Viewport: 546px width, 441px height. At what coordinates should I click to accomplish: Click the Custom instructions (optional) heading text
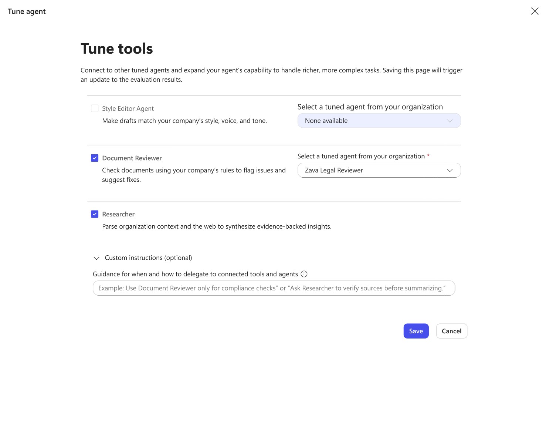(148, 258)
